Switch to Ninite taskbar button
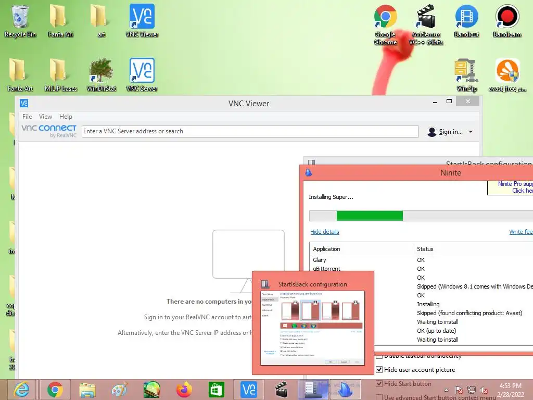The width and height of the screenshot is (533, 400). pos(346,390)
